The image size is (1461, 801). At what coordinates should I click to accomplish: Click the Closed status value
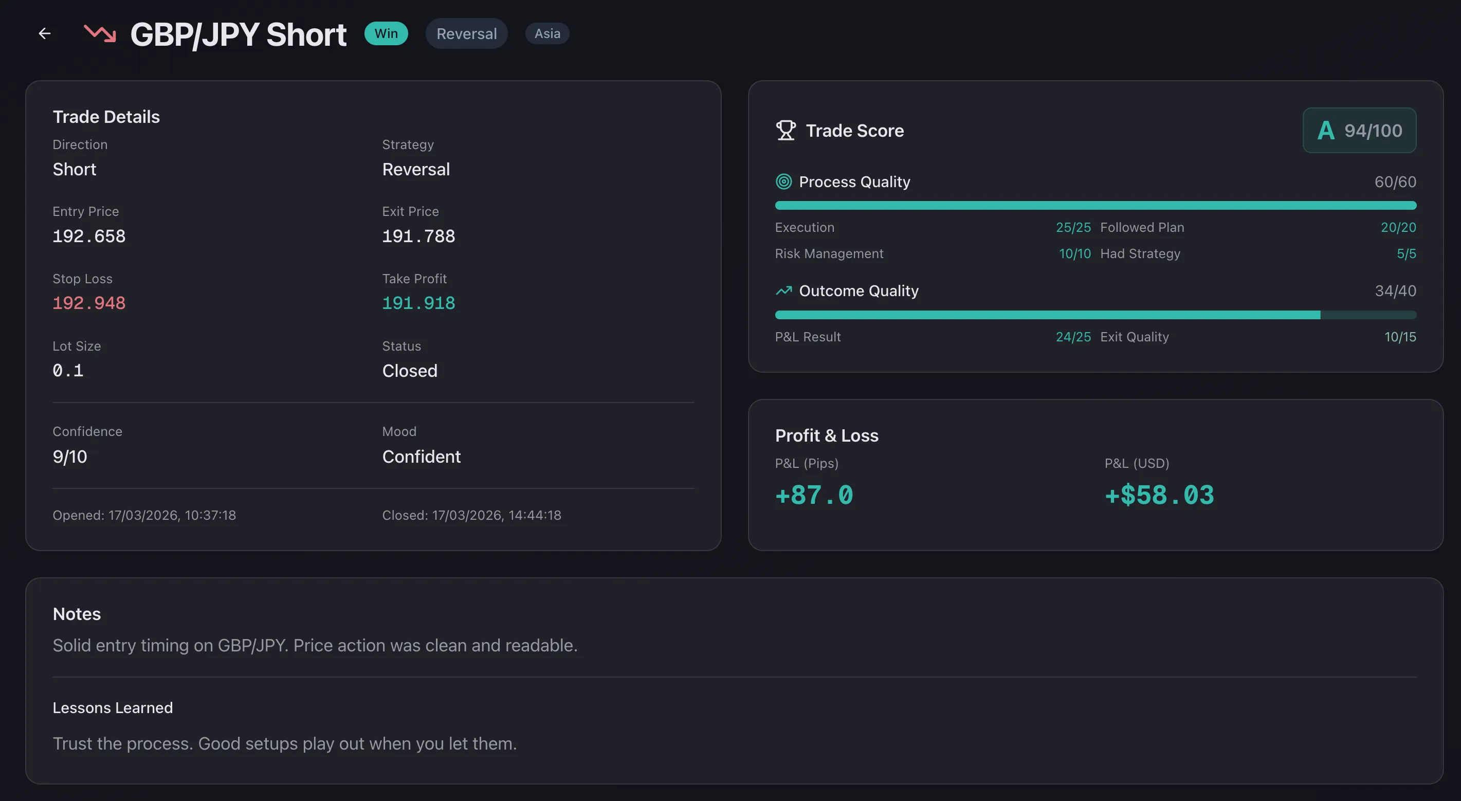tap(409, 371)
